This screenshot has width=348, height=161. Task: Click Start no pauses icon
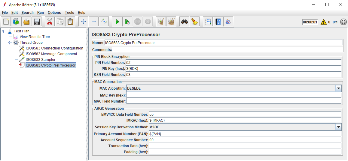127,22
